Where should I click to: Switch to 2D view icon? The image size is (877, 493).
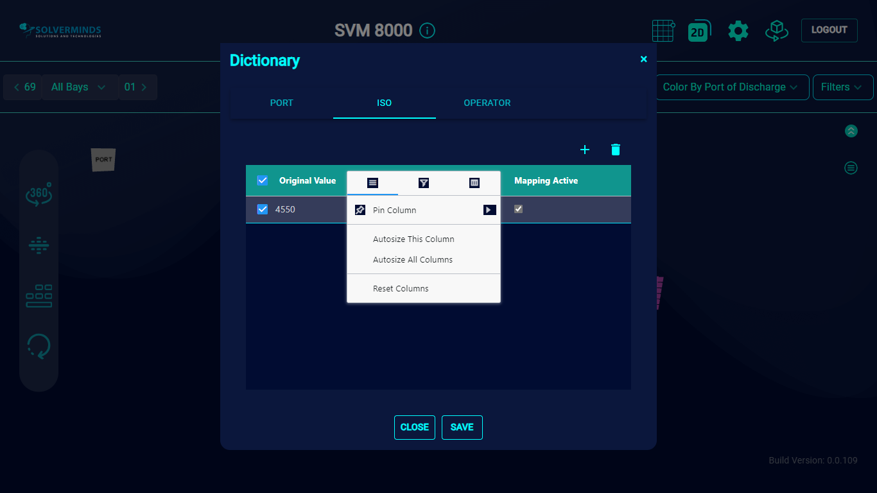(x=699, y=31)
